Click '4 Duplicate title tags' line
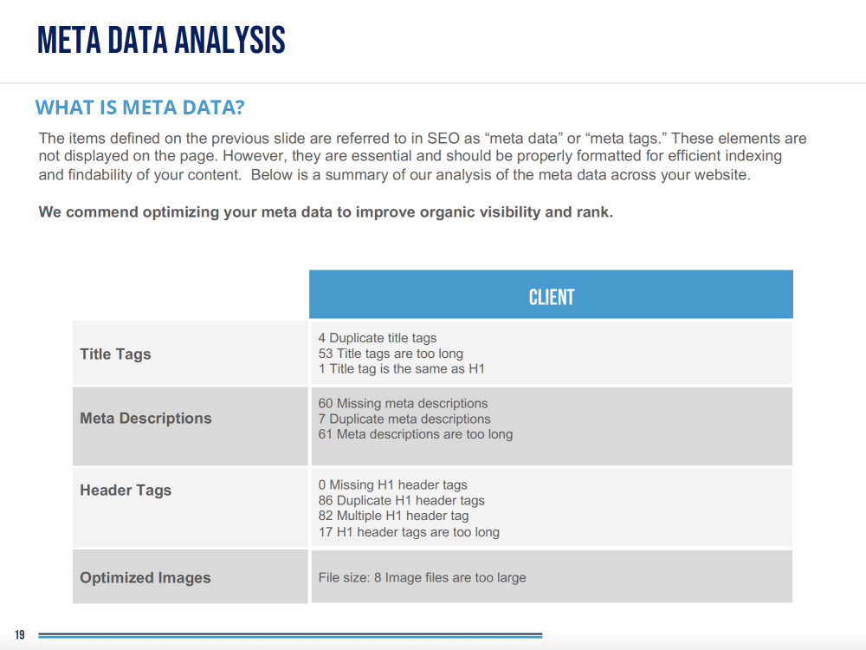This screenshot has width=866, height=650. tap(378, 338)
